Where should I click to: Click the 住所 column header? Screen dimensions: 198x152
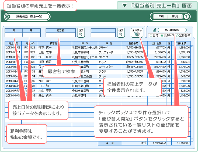[85, 43]
